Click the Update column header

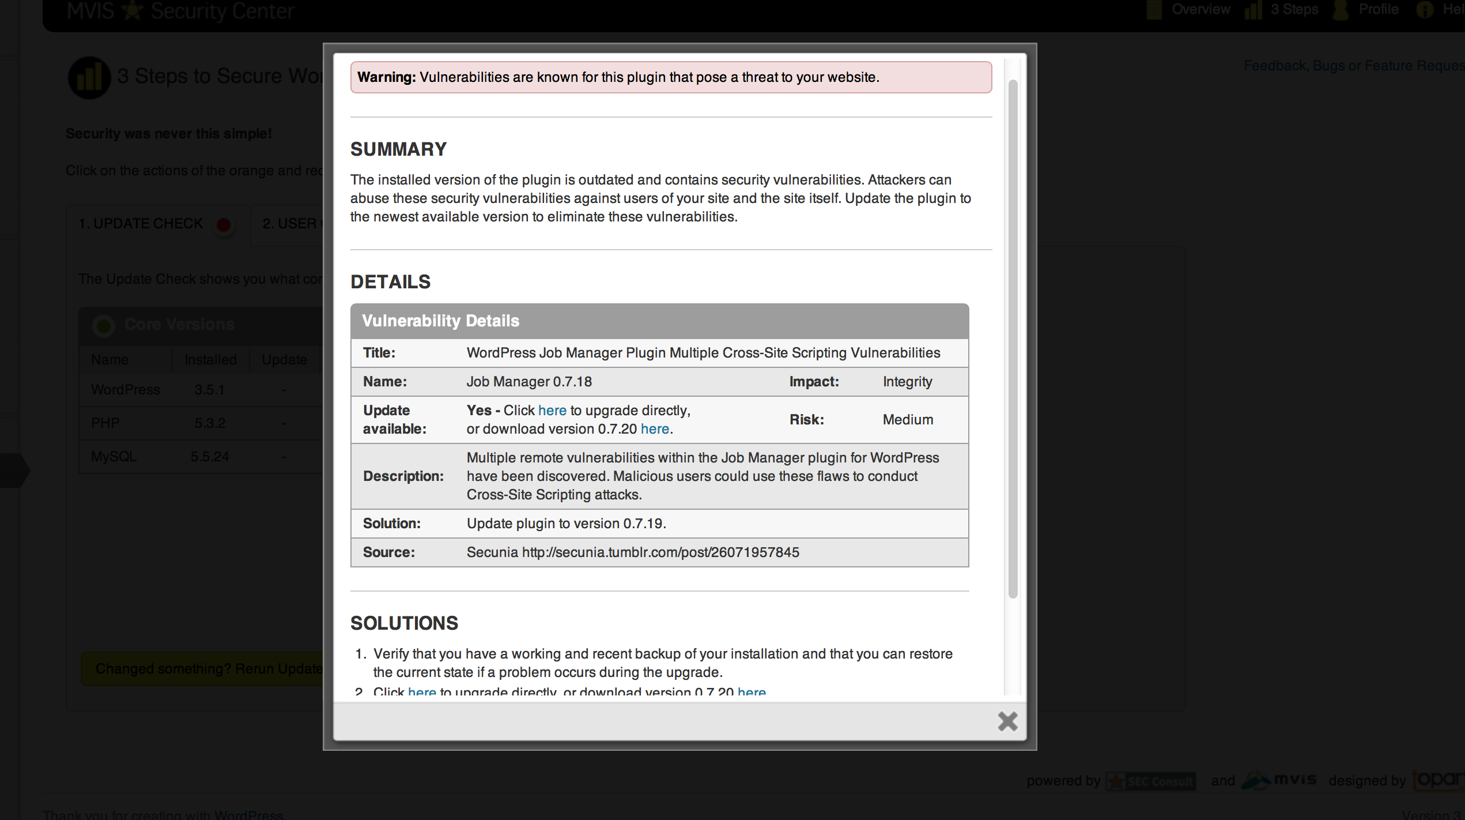[x=284, y=360]
